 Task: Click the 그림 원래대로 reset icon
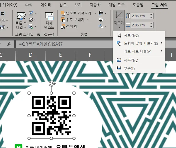click(3, 27)
